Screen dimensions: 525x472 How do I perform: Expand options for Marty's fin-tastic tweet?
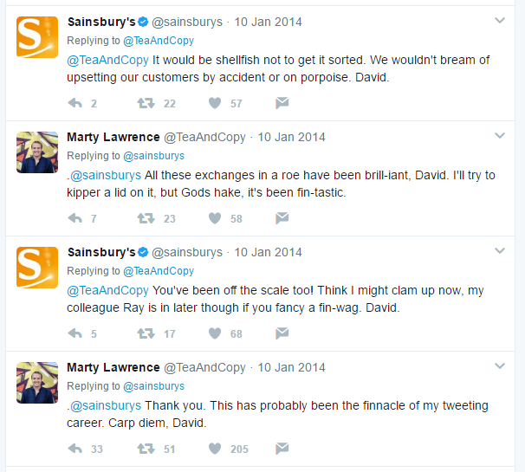coord(500,135)
